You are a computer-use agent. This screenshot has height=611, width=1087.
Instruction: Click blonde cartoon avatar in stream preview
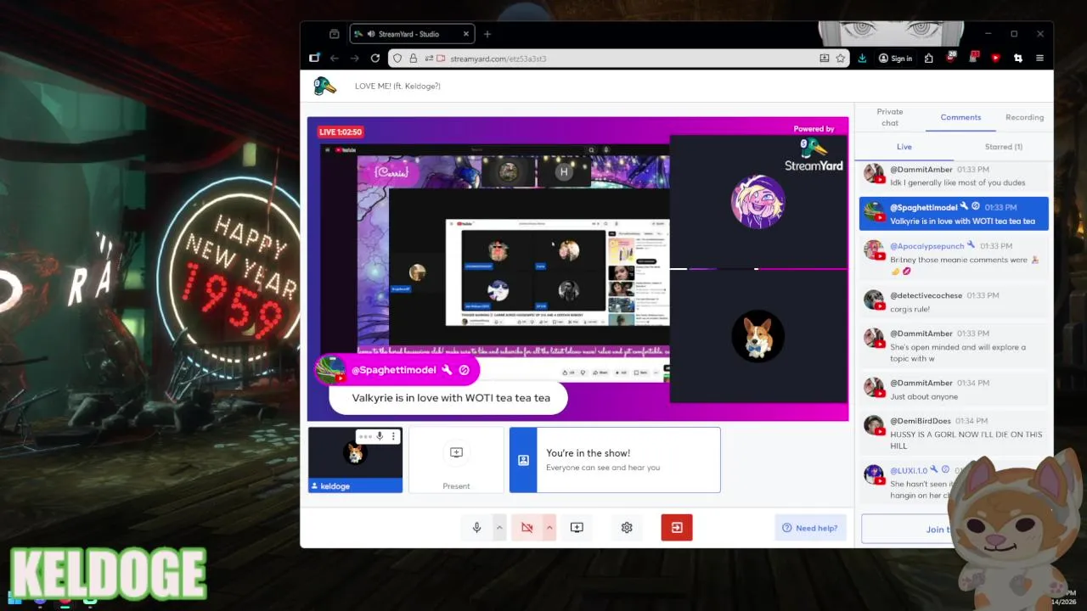pos(758,201)
